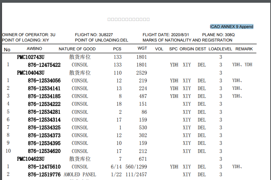This screenshot has height=180, width=271.
Task: Click the FLIGHT NO: 3U8227 field
Action: tap(94, 35)
